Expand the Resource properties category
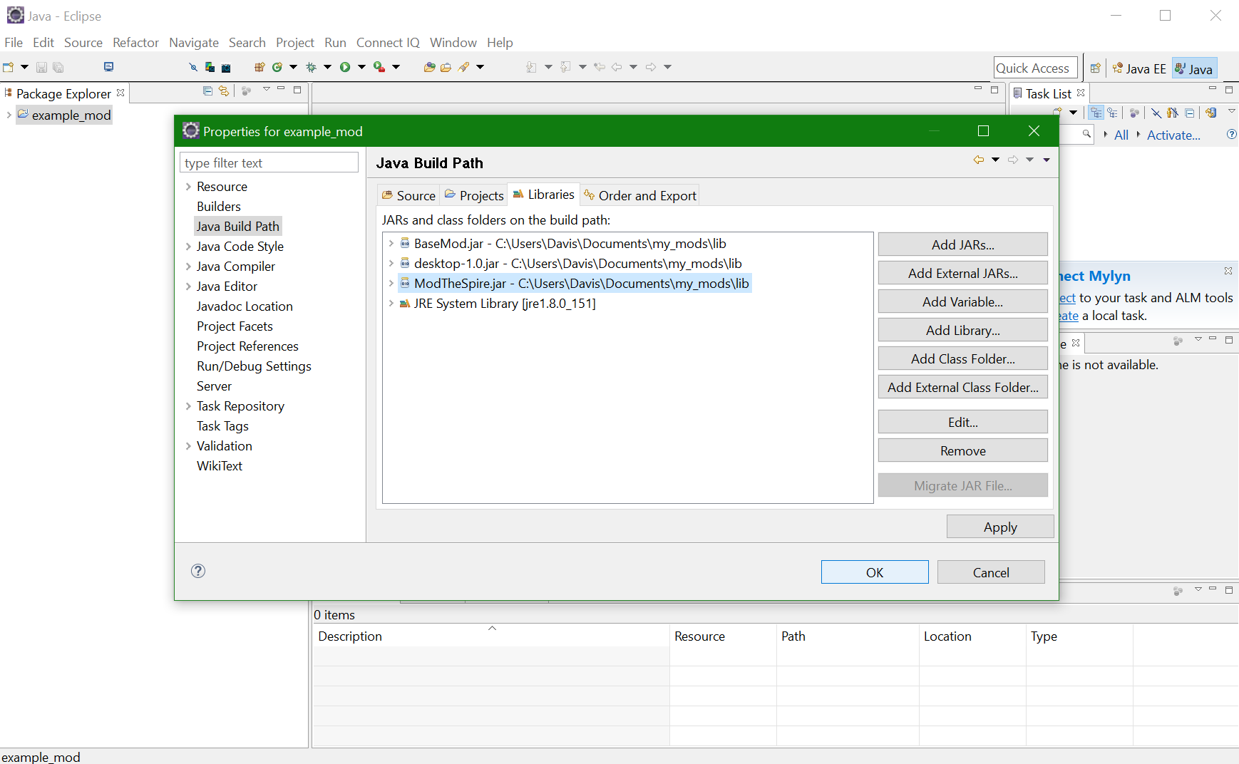Screen dimensions: 1239x764 coord(188,187)
